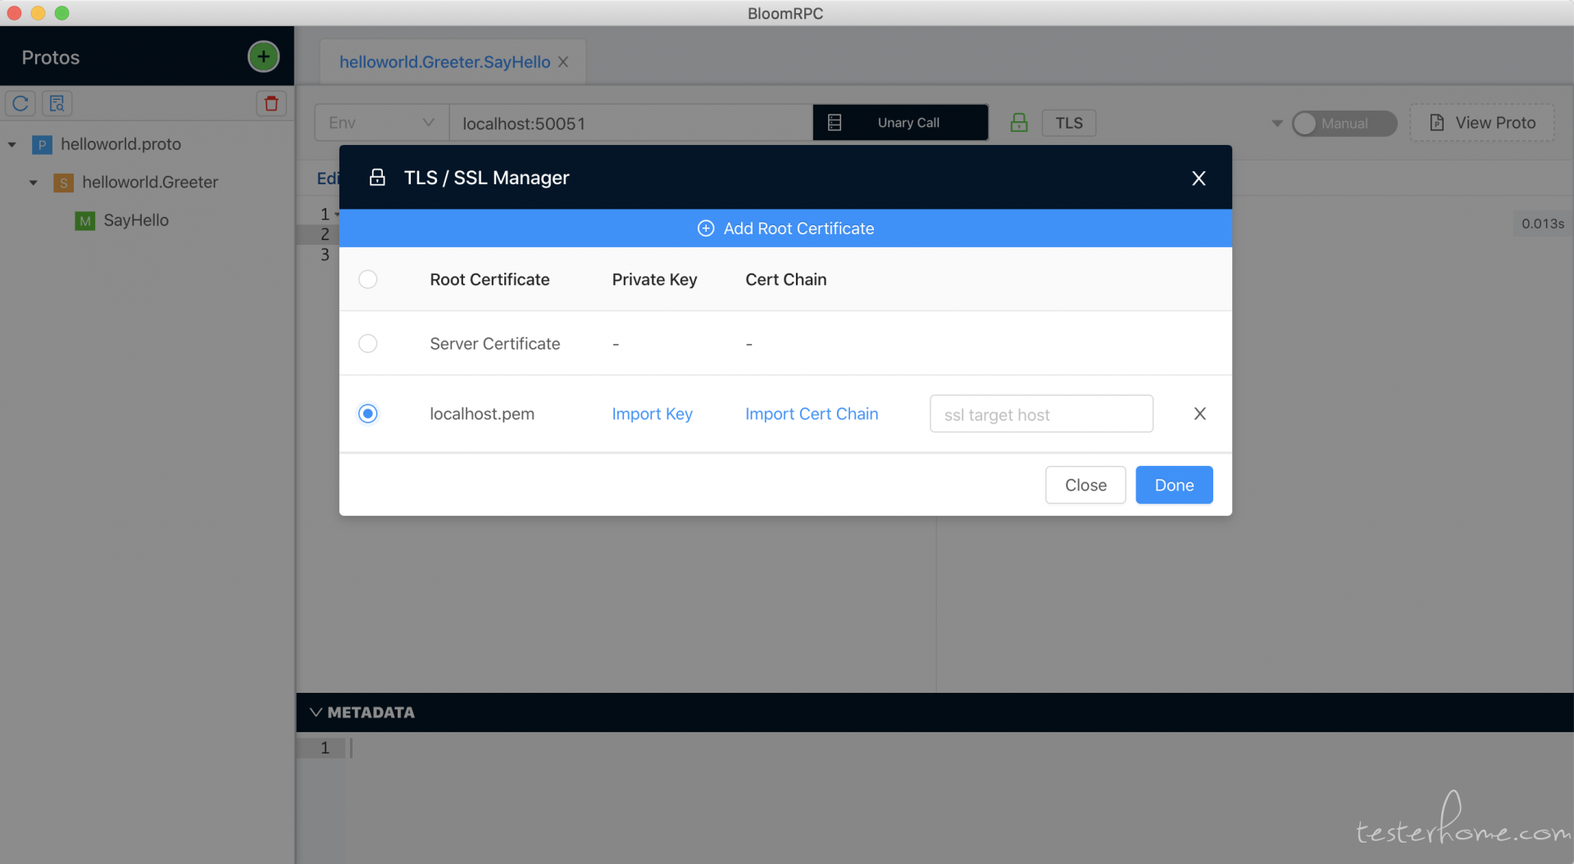Click the Server Certificate row text
The width and height of the screenshot is (1574, 864).
tap(495, 344)
